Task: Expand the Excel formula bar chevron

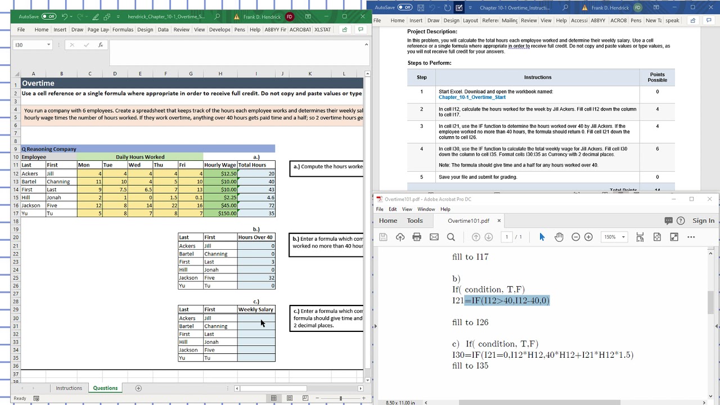Action: click(367, 44)
